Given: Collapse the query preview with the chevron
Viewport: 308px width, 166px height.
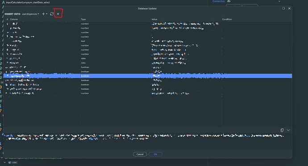Looking at the screenshot, I should coord(288,130).
